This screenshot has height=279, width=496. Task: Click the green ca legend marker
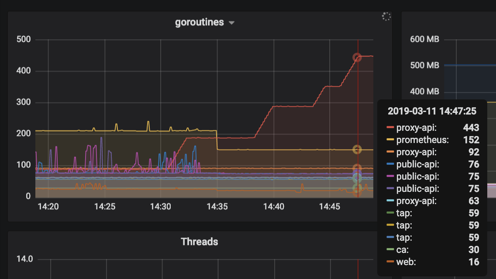390,250
